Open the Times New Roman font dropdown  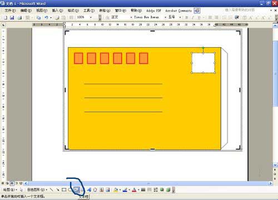pyautogui.click(x=166, y=17)
